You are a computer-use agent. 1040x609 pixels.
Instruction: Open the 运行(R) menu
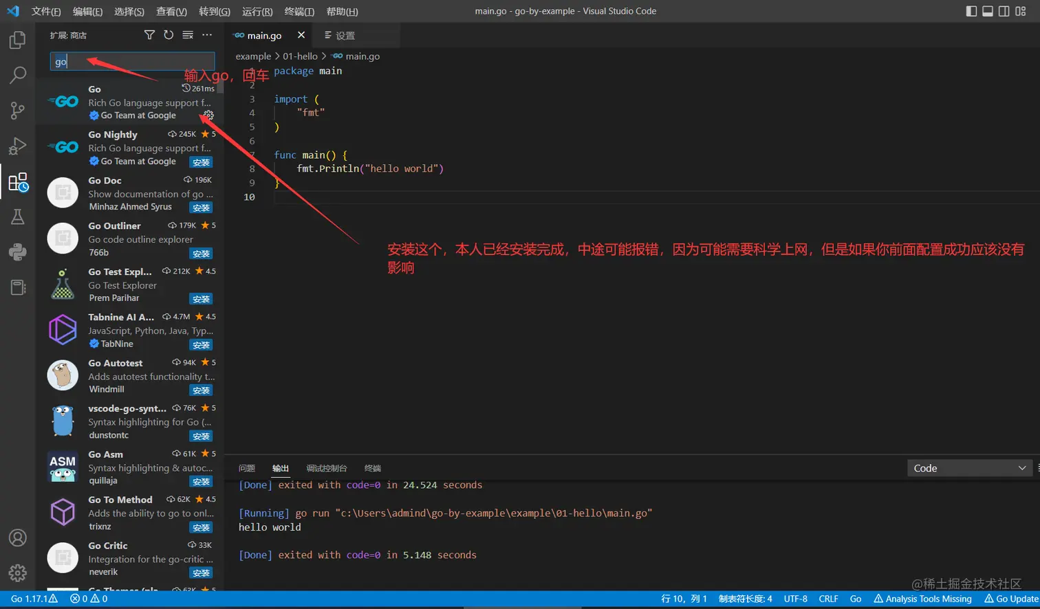[x=257, y=11]
